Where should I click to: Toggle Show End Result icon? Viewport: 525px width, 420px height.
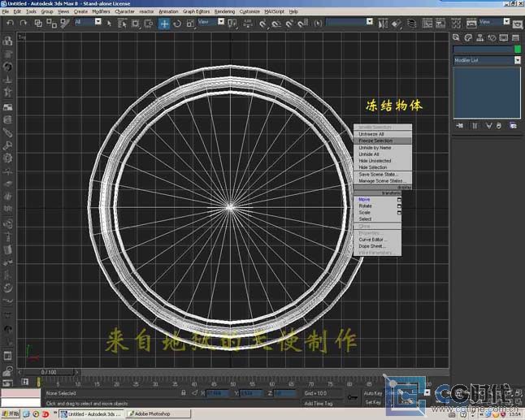click(475, 126)
